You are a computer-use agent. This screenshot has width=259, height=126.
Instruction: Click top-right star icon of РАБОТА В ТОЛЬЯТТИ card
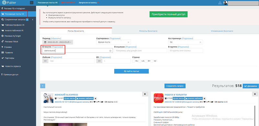coord(255,94)
